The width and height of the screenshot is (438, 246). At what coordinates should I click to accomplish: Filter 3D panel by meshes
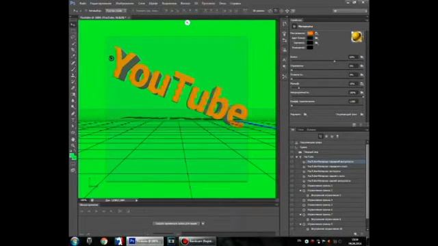tap(326, 137)
